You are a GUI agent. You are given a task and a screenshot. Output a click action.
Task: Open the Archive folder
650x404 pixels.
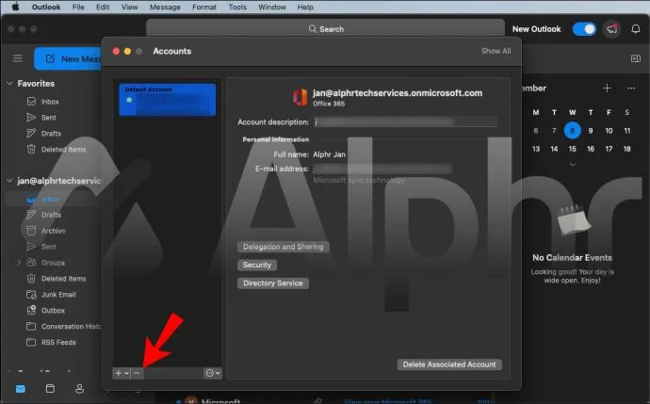click(x=53, y=231)
